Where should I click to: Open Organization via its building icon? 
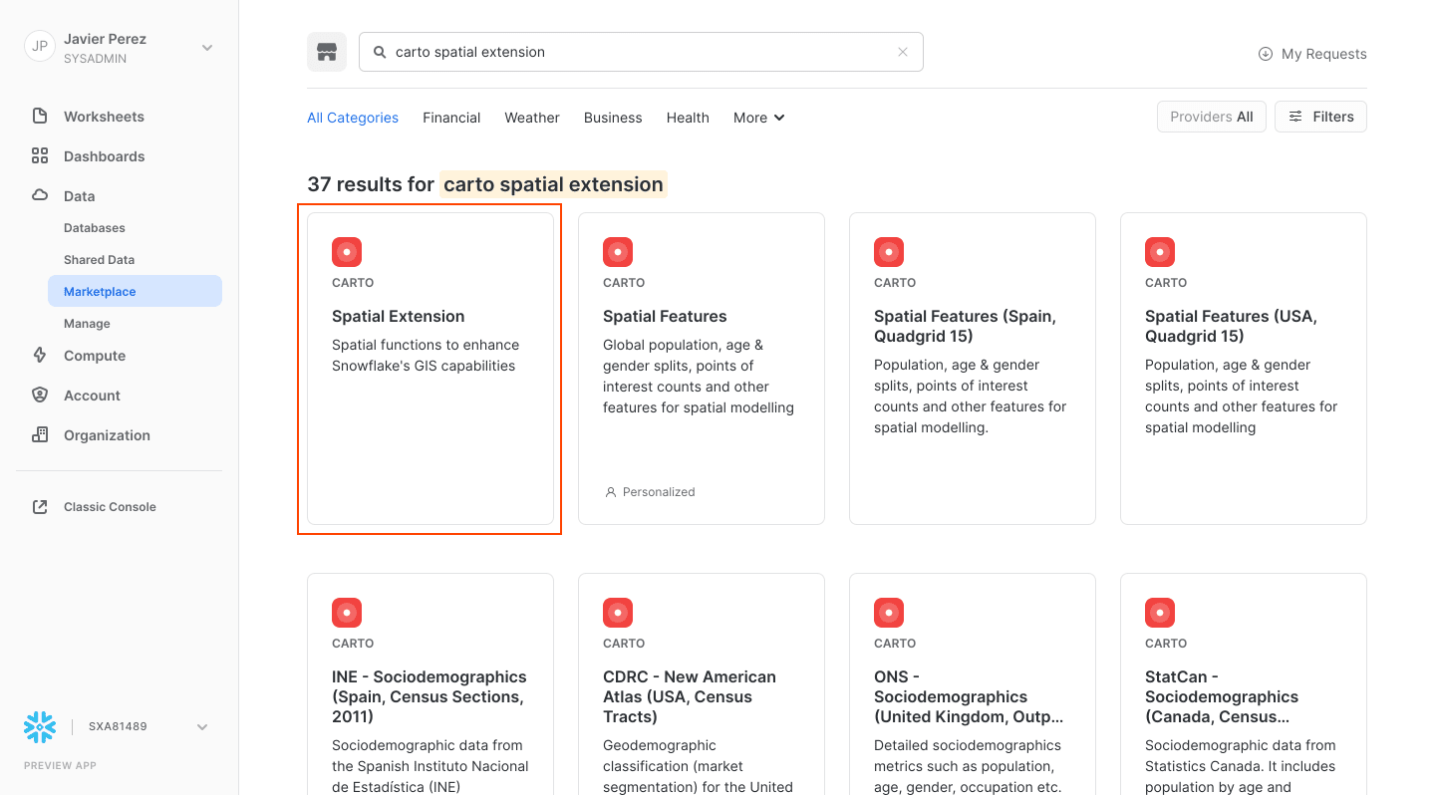pos(40,434)
